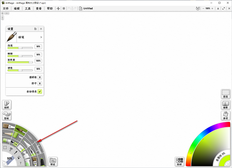The height and width of the screenshot is (168, 232).
Task: Choose the Sticker Spray can tool
Action: [15, 143]
